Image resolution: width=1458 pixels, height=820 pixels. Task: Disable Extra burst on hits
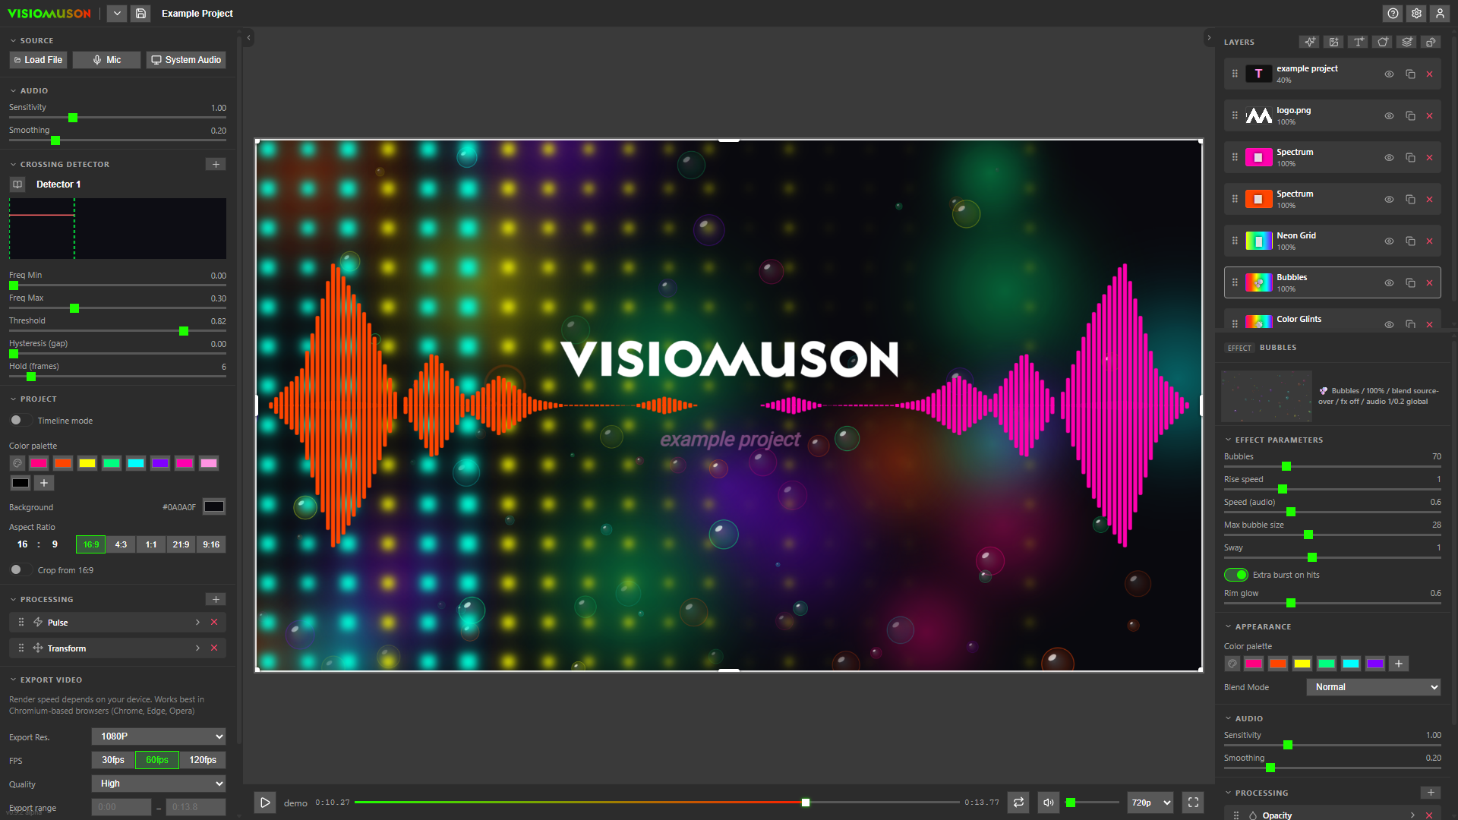1236,575
